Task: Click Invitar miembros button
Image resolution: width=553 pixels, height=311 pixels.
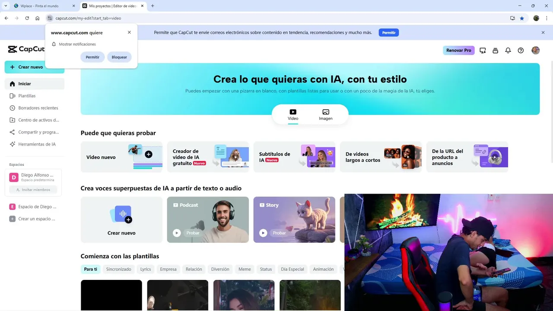Action: tap(33, 190)
